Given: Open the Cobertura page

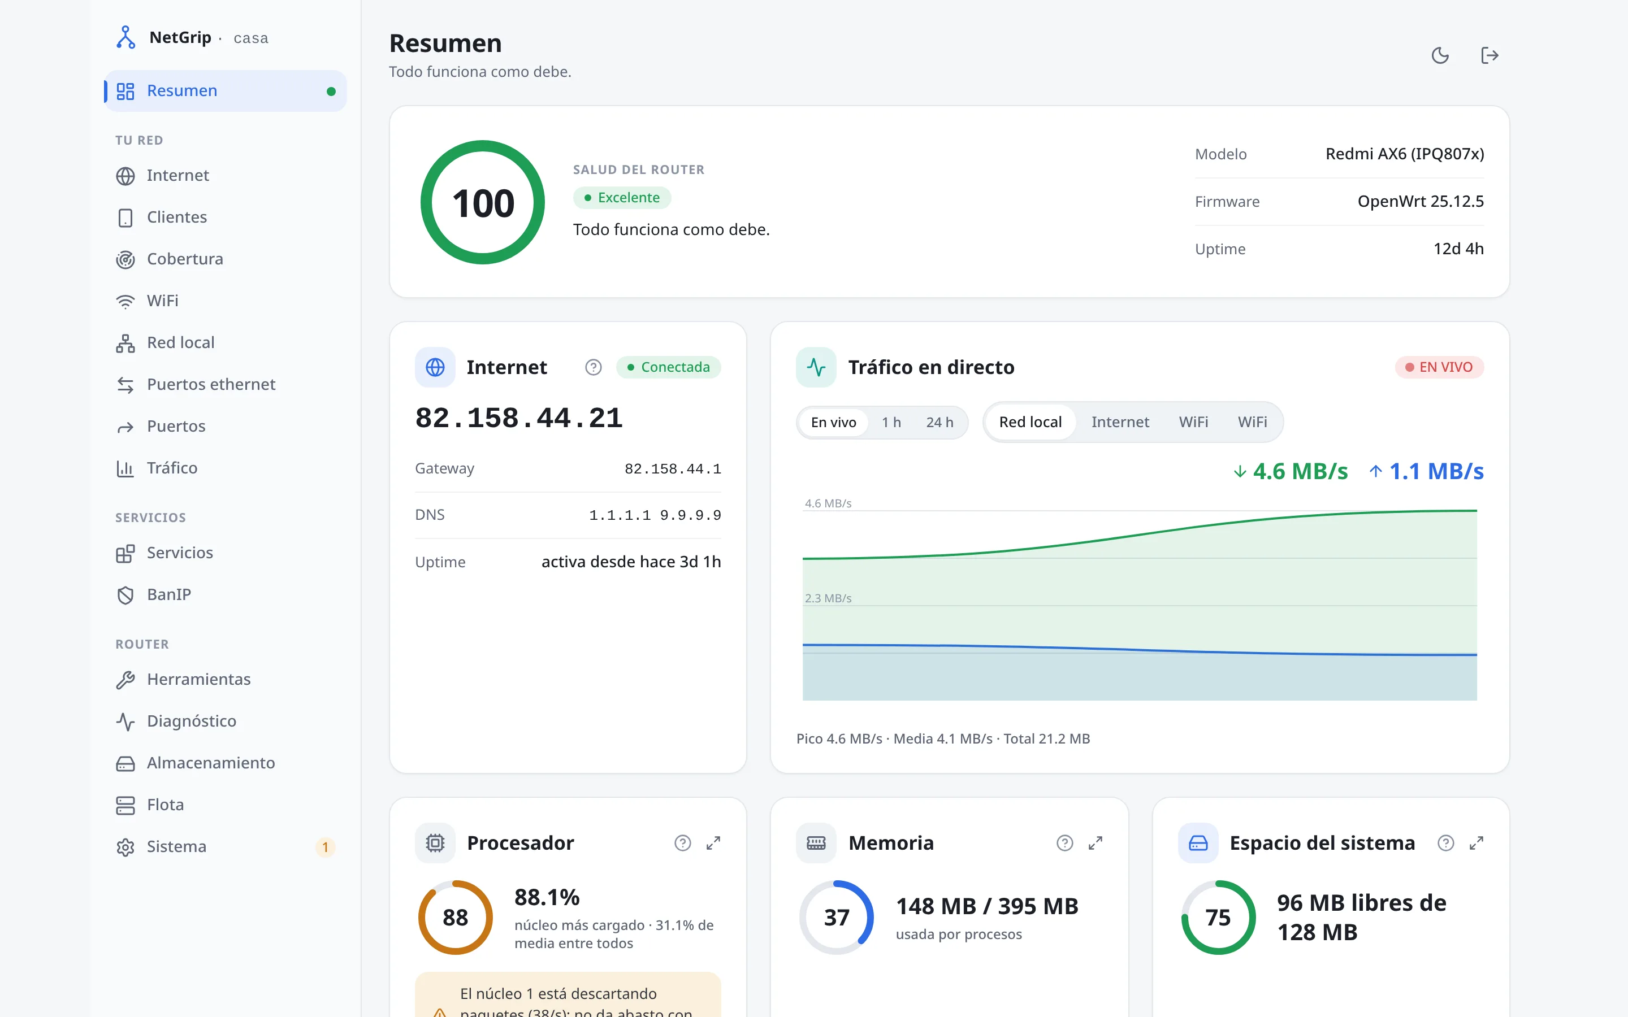Looking at the screenshot, I should 226,259.
